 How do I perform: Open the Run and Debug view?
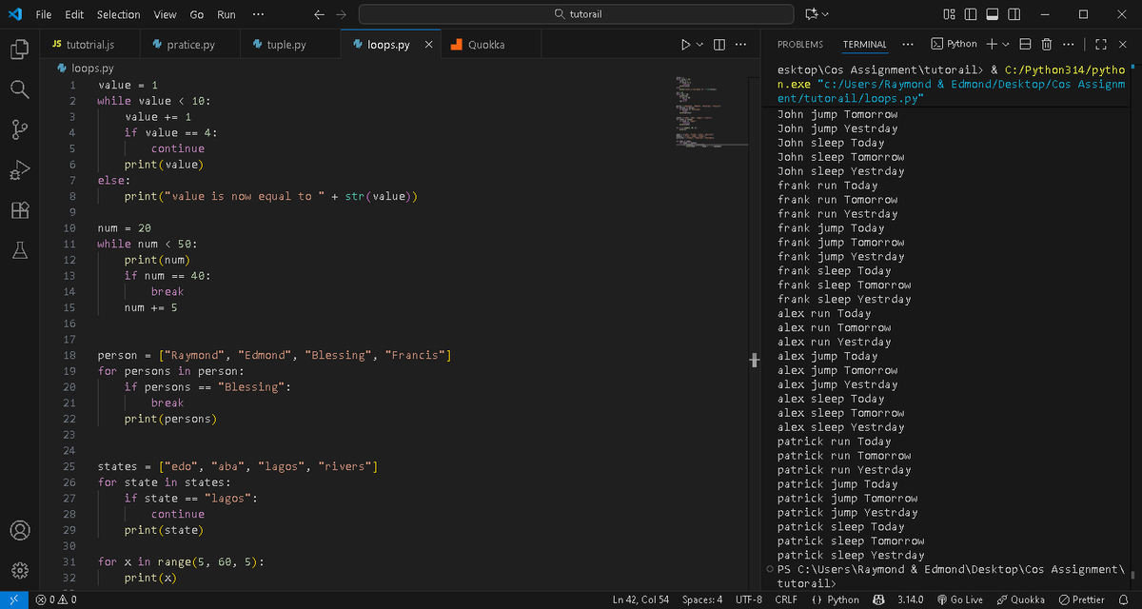(19, 169)
